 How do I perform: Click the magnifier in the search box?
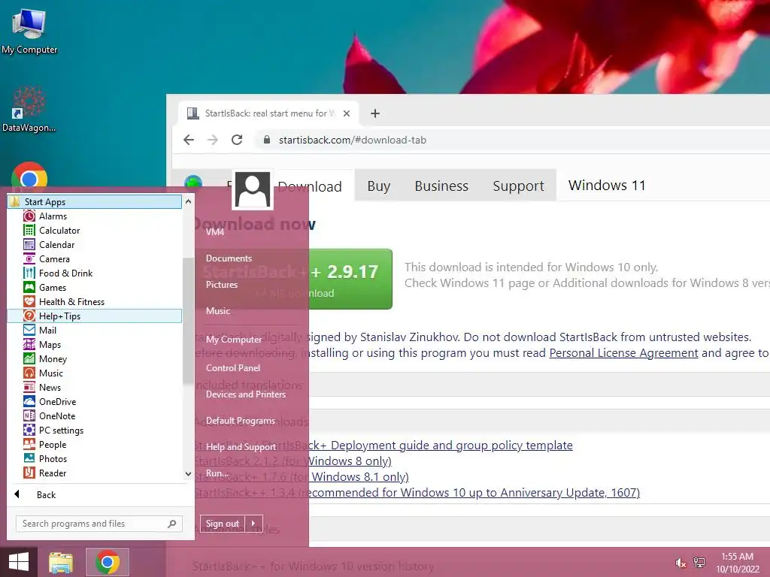click(x=172, y=524)
